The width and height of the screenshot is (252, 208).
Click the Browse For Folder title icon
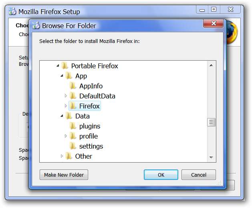click(x=35, y=26)
